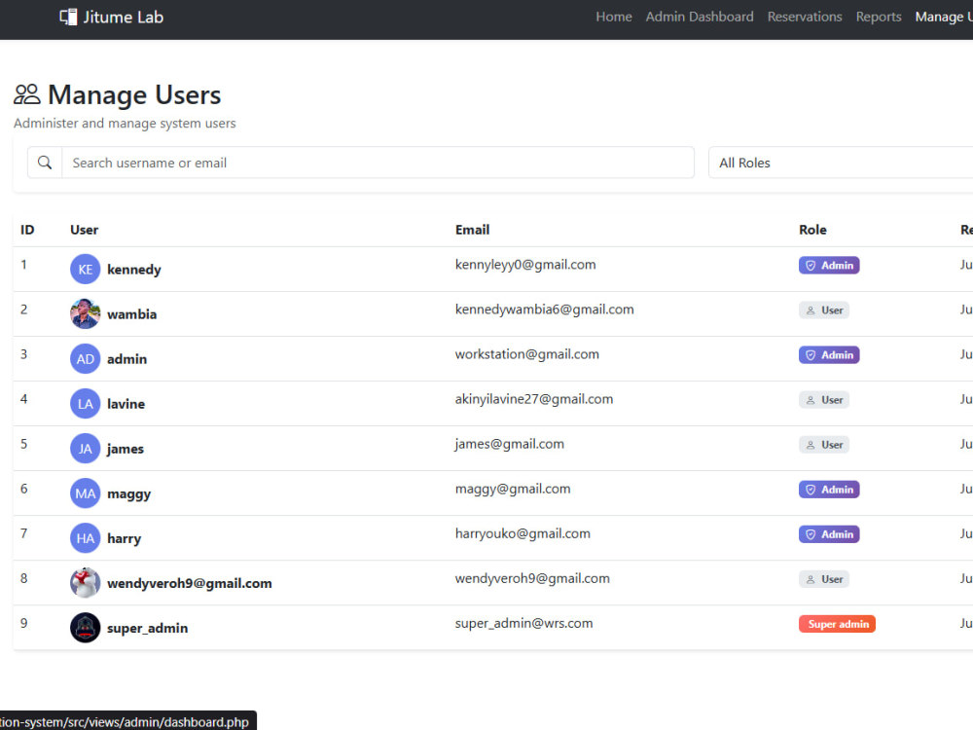
Task: Click the username james
Action: tap(126, 449)
